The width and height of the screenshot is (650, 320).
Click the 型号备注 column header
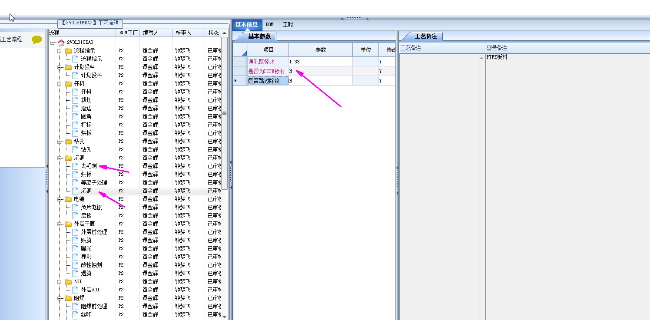(x=567, y=48)
